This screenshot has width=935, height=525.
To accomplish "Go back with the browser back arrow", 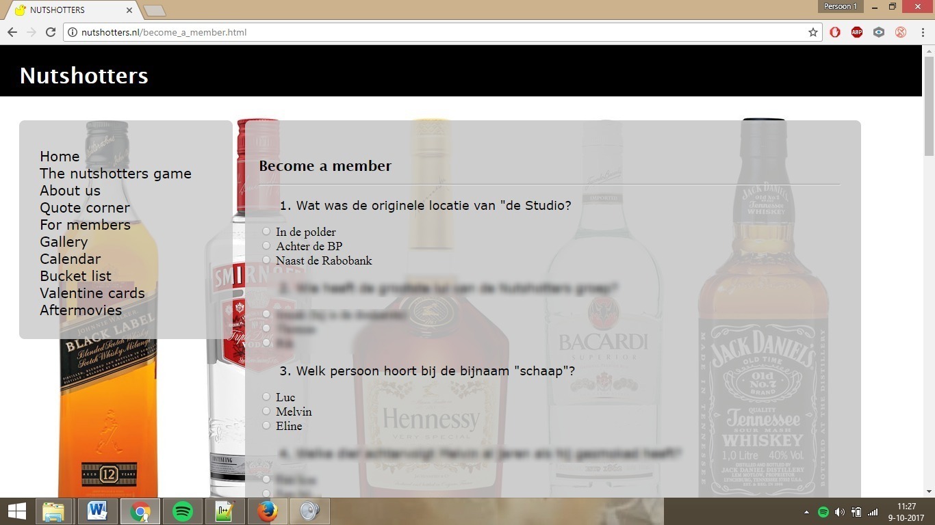I will click(x=12, y=32).
